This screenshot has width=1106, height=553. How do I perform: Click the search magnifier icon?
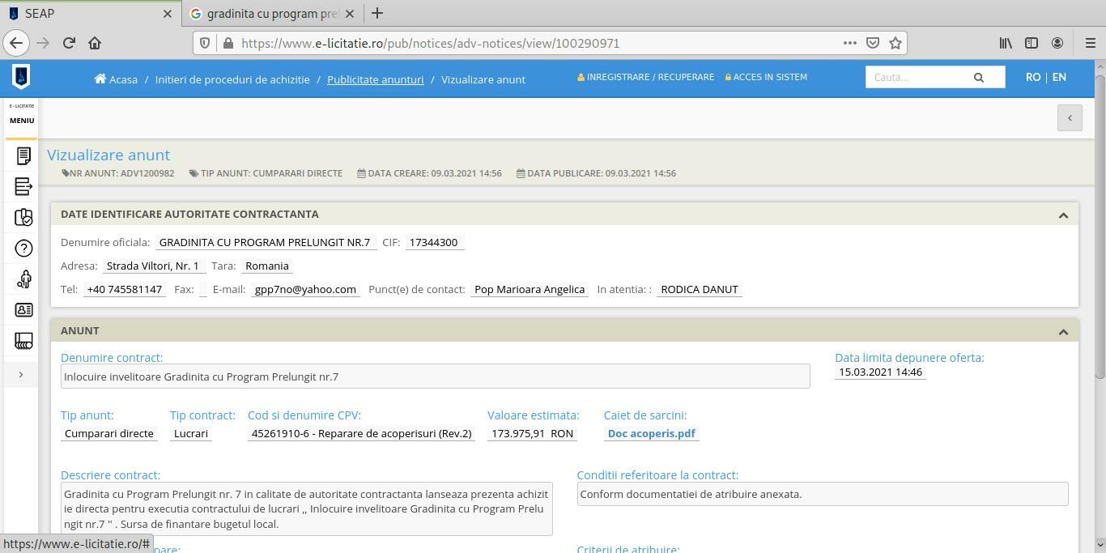pyautogui.click(x=978, y=78)
